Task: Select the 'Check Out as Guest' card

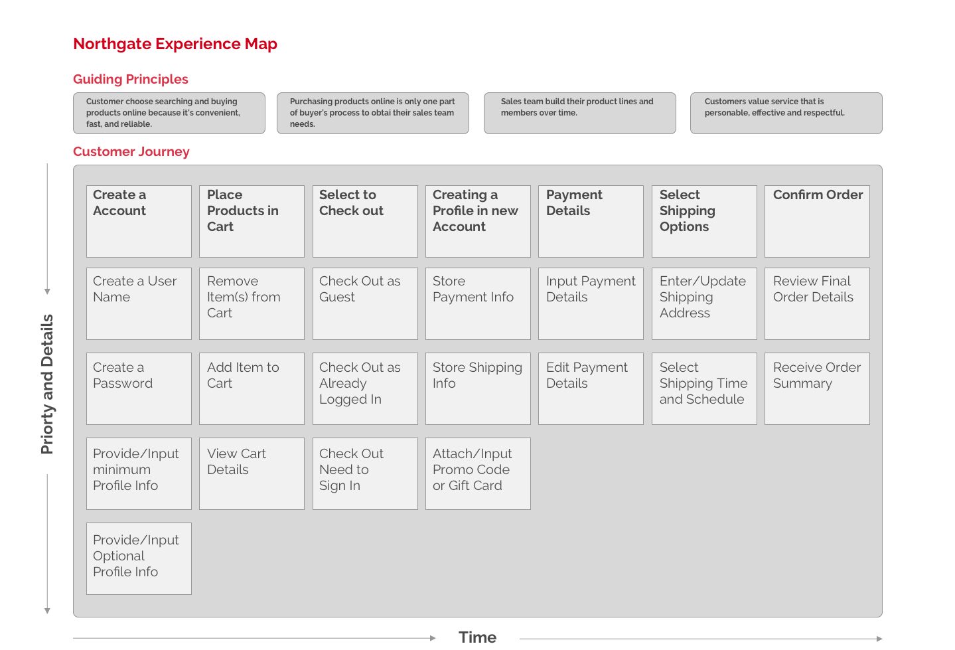Action: point(365,303)
